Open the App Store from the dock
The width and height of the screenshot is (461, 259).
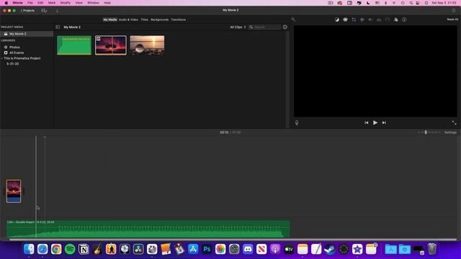(x=193, y=250)
